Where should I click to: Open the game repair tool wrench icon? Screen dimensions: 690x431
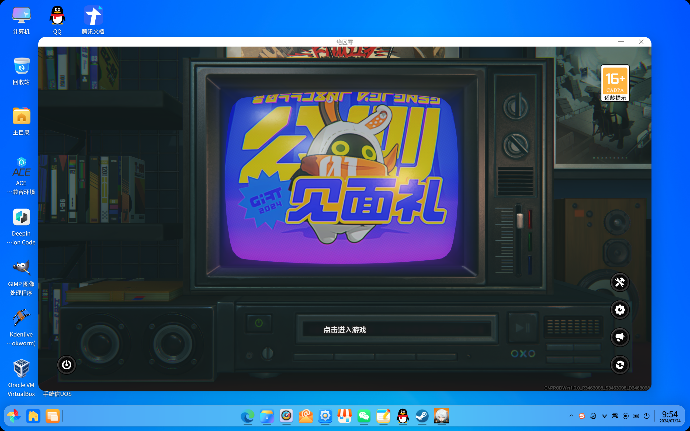(x=620, y=282)
